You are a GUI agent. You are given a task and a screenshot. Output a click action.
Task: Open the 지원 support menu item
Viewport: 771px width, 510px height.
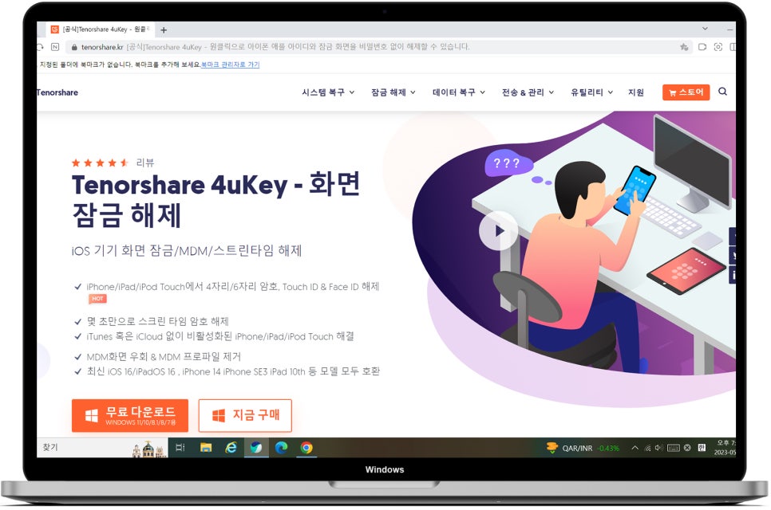pyautogui.click(x=636, y=92)
